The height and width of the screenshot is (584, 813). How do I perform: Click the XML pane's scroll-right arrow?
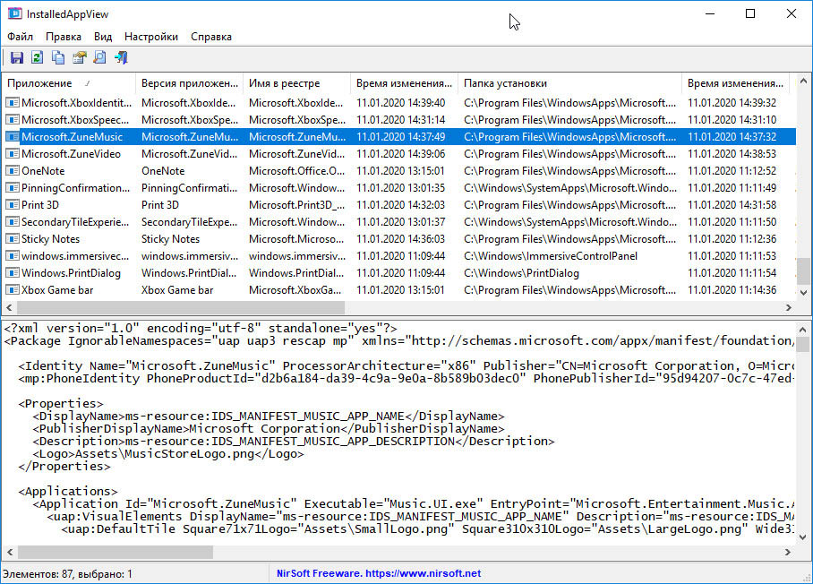tap(788, 552)
